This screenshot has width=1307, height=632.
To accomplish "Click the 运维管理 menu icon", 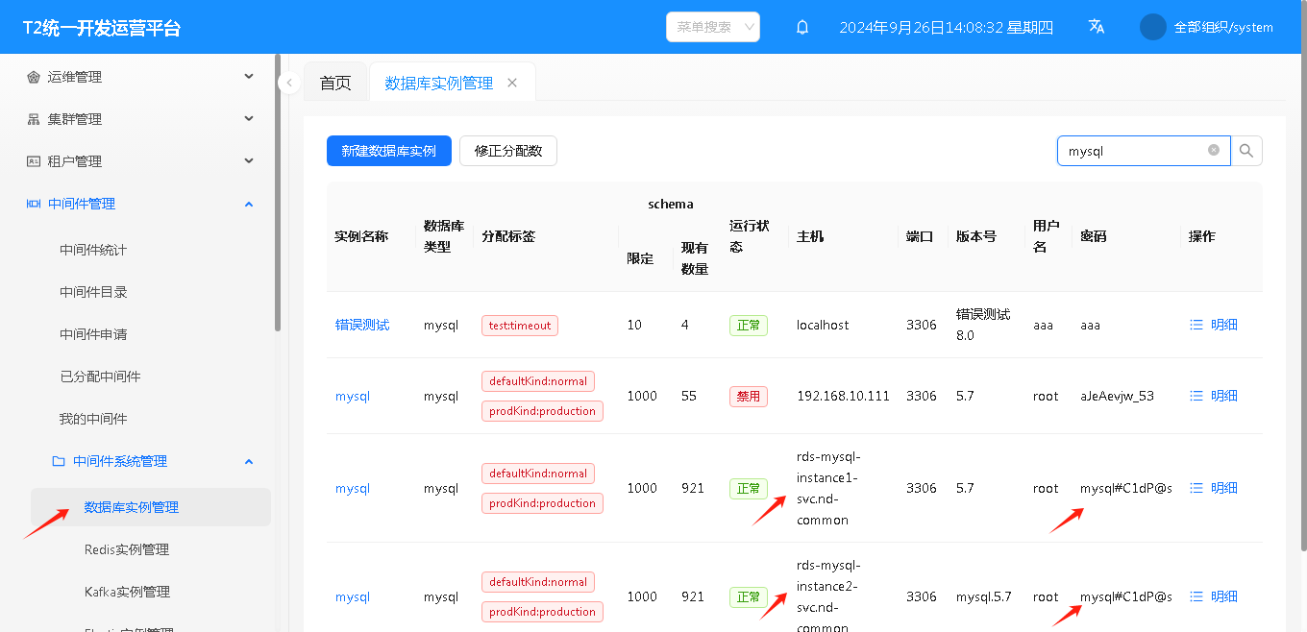I will click(x=34, y=77).
